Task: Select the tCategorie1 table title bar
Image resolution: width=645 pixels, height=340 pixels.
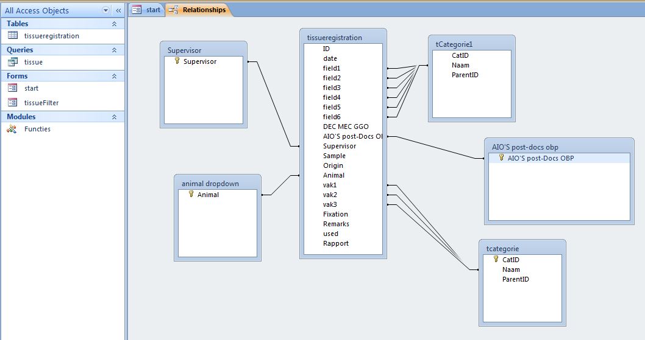Action: (471, 44)
